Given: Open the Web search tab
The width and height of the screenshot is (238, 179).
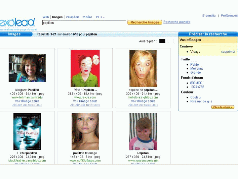Looking at the screenshot, I should point(46,17).
